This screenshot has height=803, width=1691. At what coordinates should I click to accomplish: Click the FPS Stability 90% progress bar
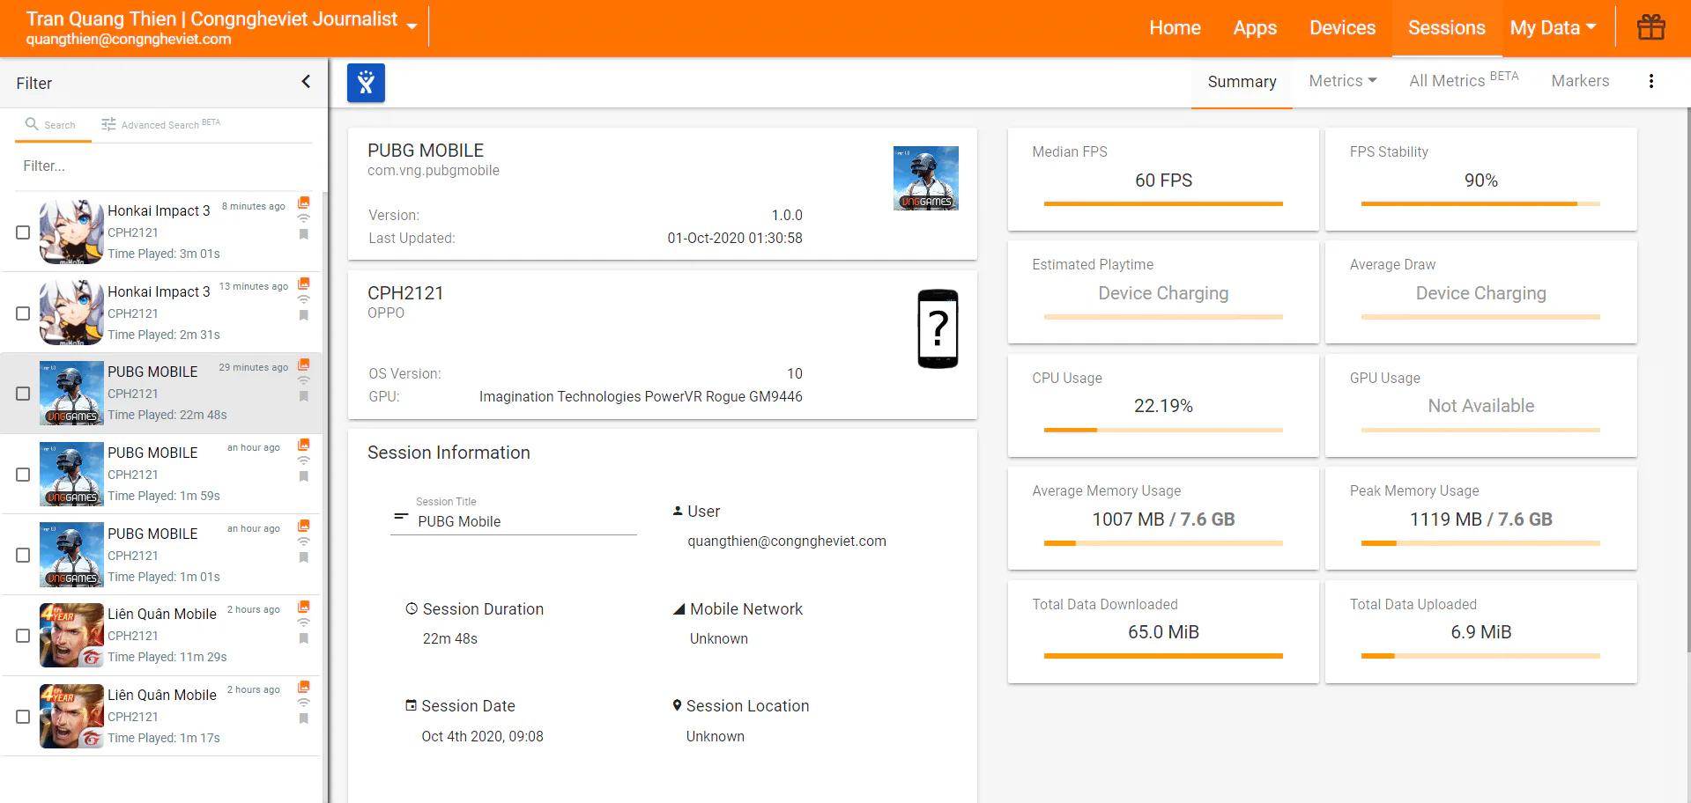[1480, 203]
